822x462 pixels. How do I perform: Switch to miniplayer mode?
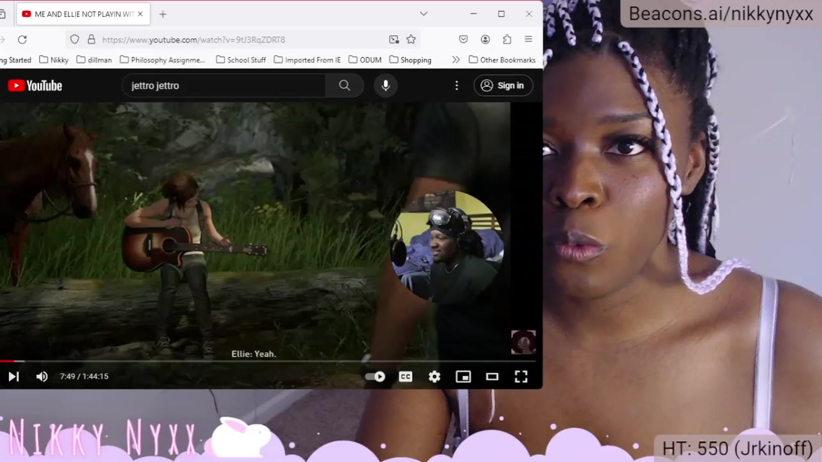tap(463, 376)
